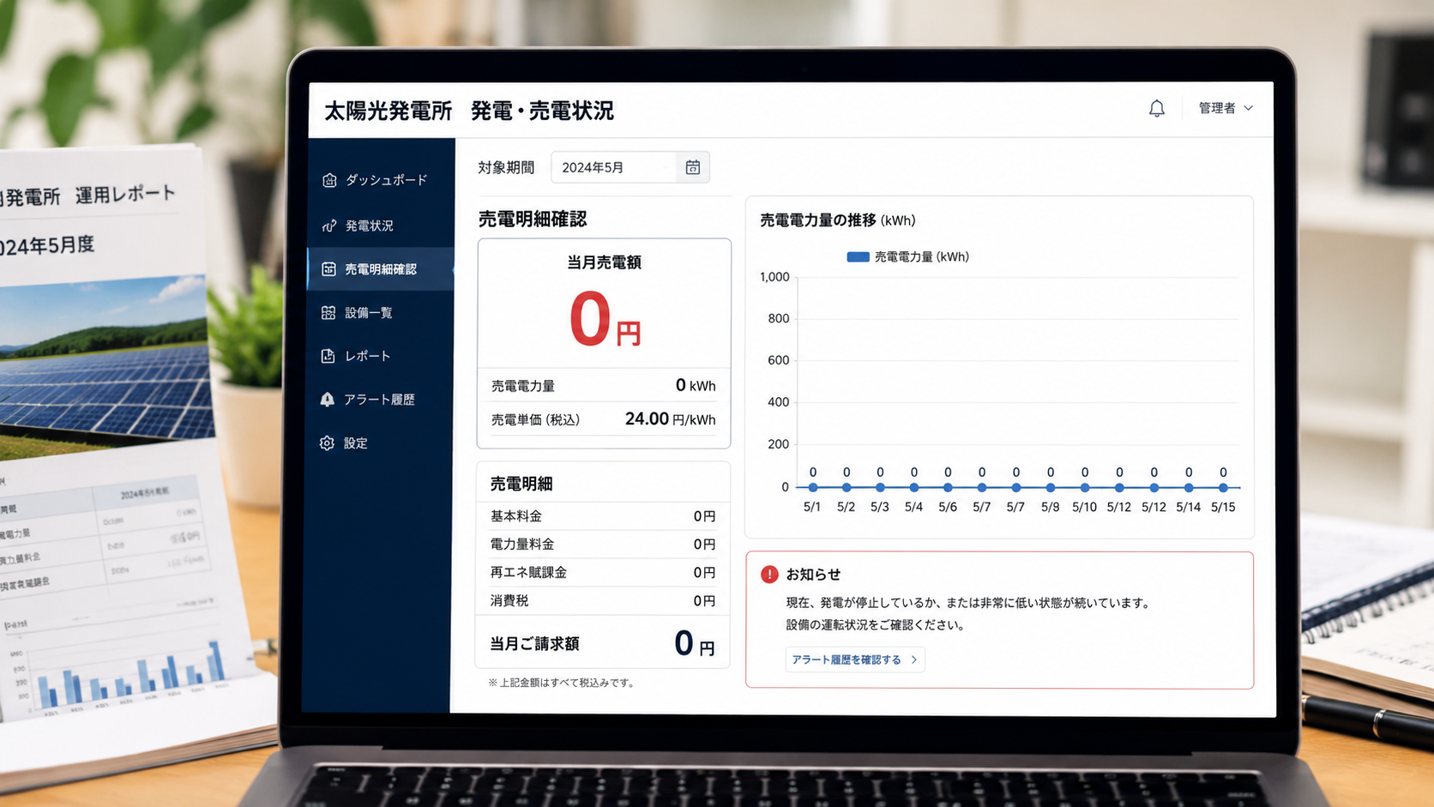Click the 24.00 円/kWh unit price value

click(670, 419)
